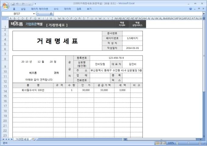This screenshot has height=146, width=207.
Task: Click the horizontal scrollbar thumb
Action: pyautogui.click(x=161, y=139)
